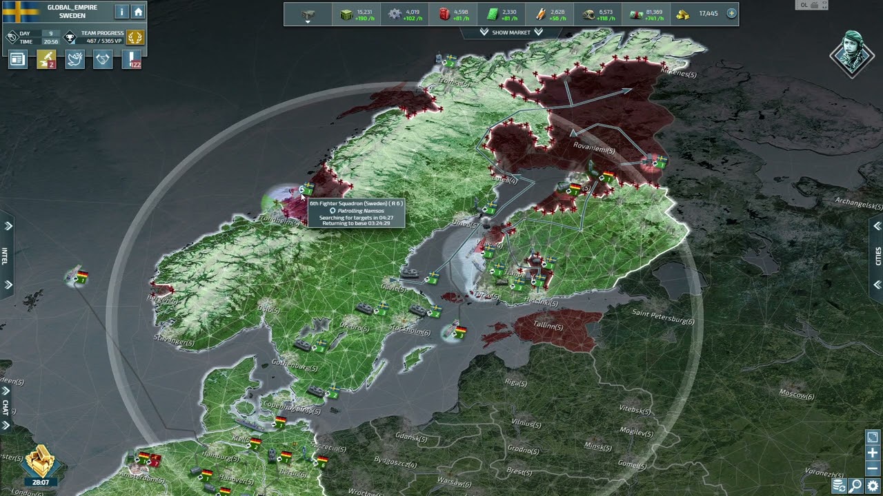Screen dimensions: 883x496
Task: Open the INTEL side tab label
Action: 5,256
